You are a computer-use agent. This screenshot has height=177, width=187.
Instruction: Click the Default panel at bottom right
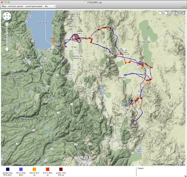pos(161,172)
